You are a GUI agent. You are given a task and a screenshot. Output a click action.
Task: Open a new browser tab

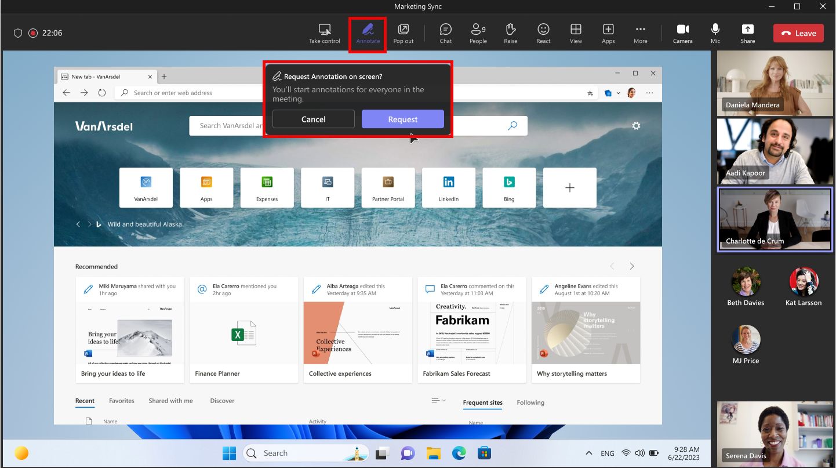(x=164, y=77)
